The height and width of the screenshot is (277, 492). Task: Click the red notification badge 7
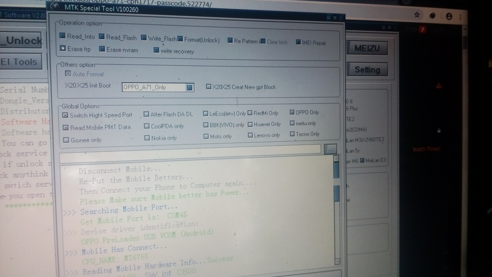(x=423, y=29)
